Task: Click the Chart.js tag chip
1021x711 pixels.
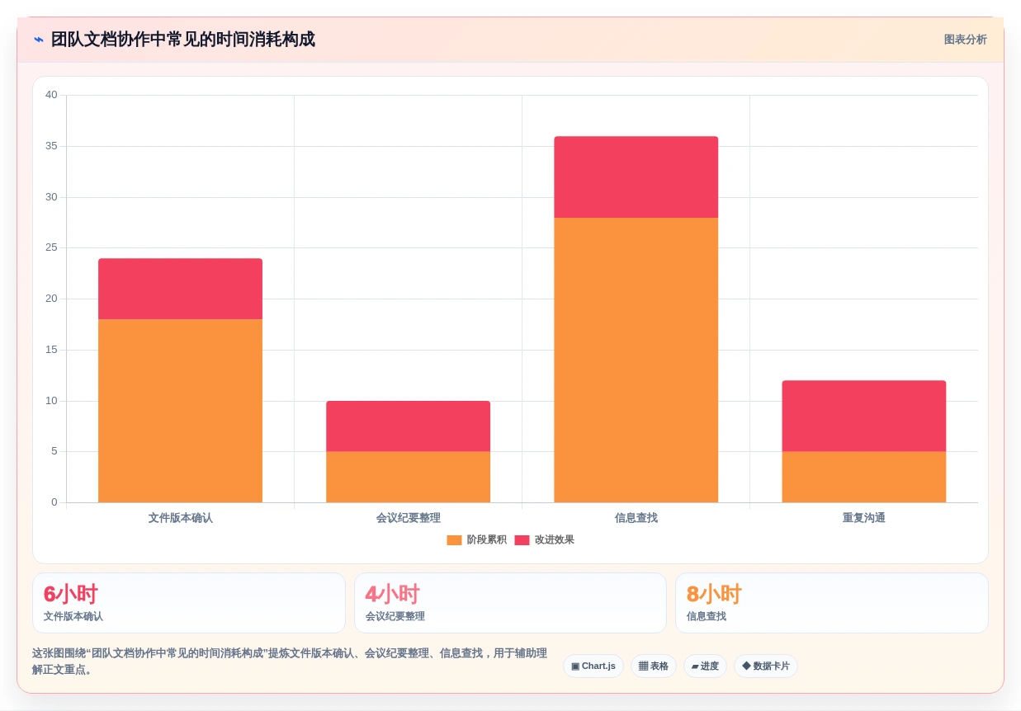Action: pyautogui.click(x=593, y=666)
